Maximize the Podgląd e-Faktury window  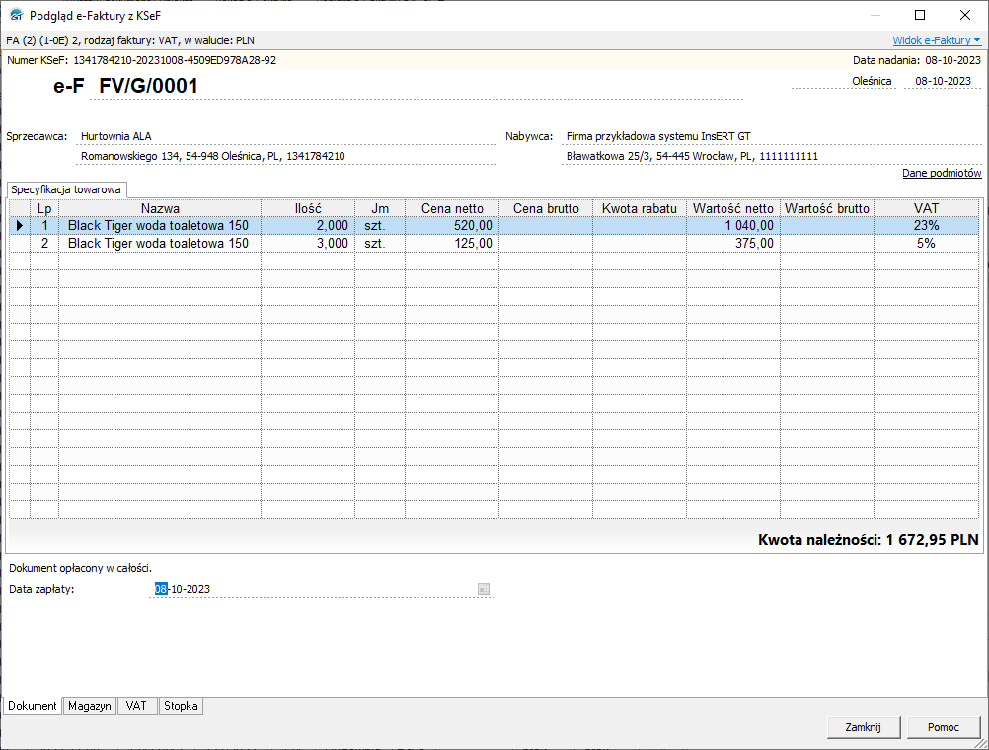920,15
